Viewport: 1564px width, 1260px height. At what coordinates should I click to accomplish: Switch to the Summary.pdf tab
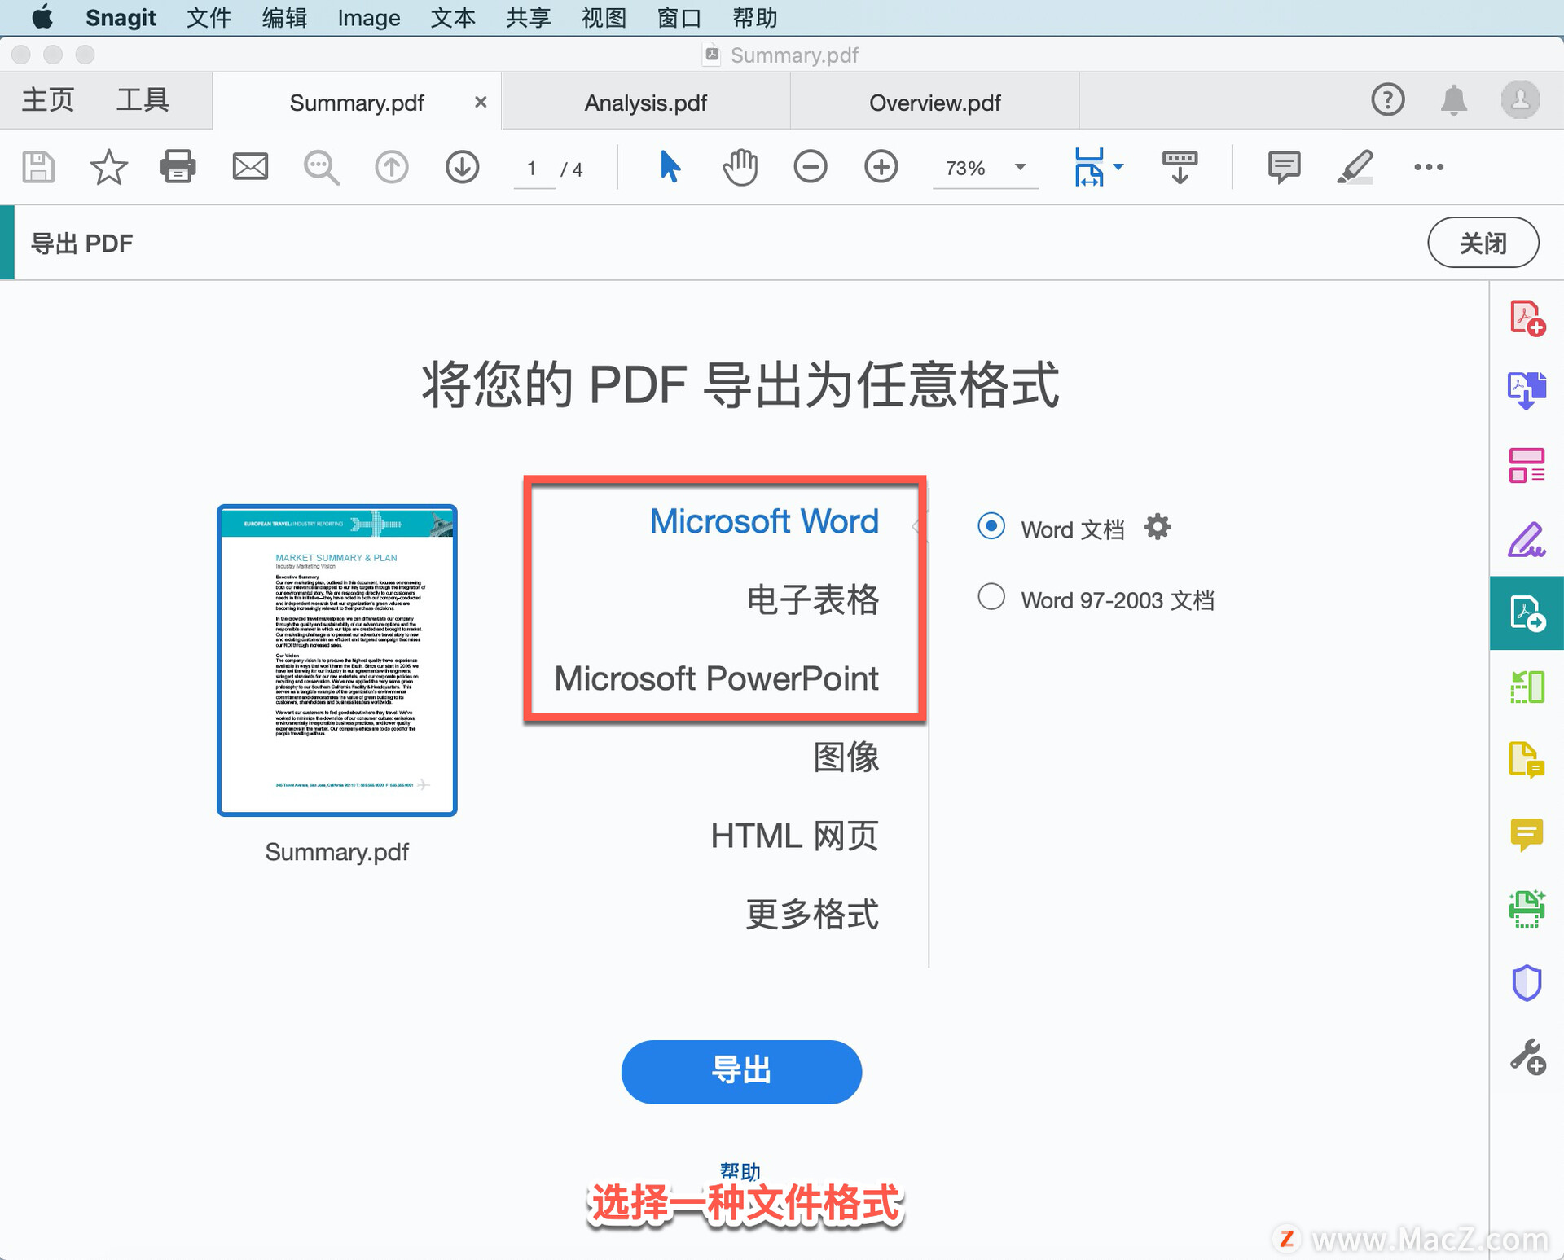[x=357, y=103]
